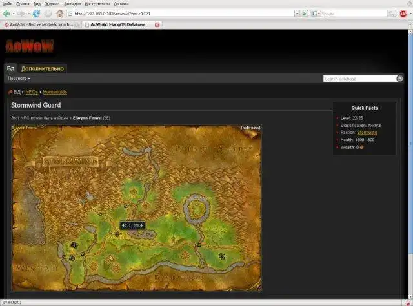Image resolution: width=413 pixels, height=306 pixels.
Task: Click the map pin below the 42.1, 65.4 tooltip
Action: point(117,234)
